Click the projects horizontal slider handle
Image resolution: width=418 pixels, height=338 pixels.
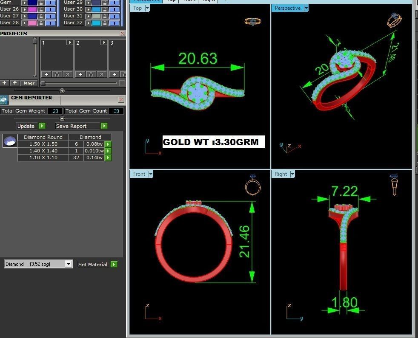pos(43,83)
